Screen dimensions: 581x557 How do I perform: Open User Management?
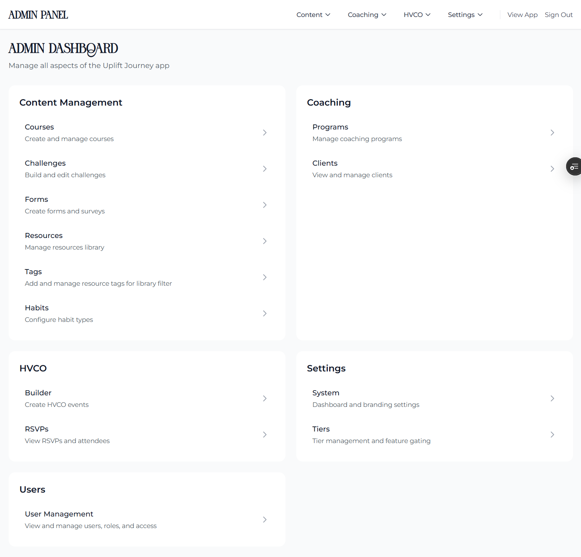tap(147, 520)
